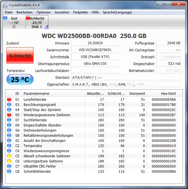188x189 pixels.
Task: Open the Bearbeiten menu
Action: (x=24, y=12)
